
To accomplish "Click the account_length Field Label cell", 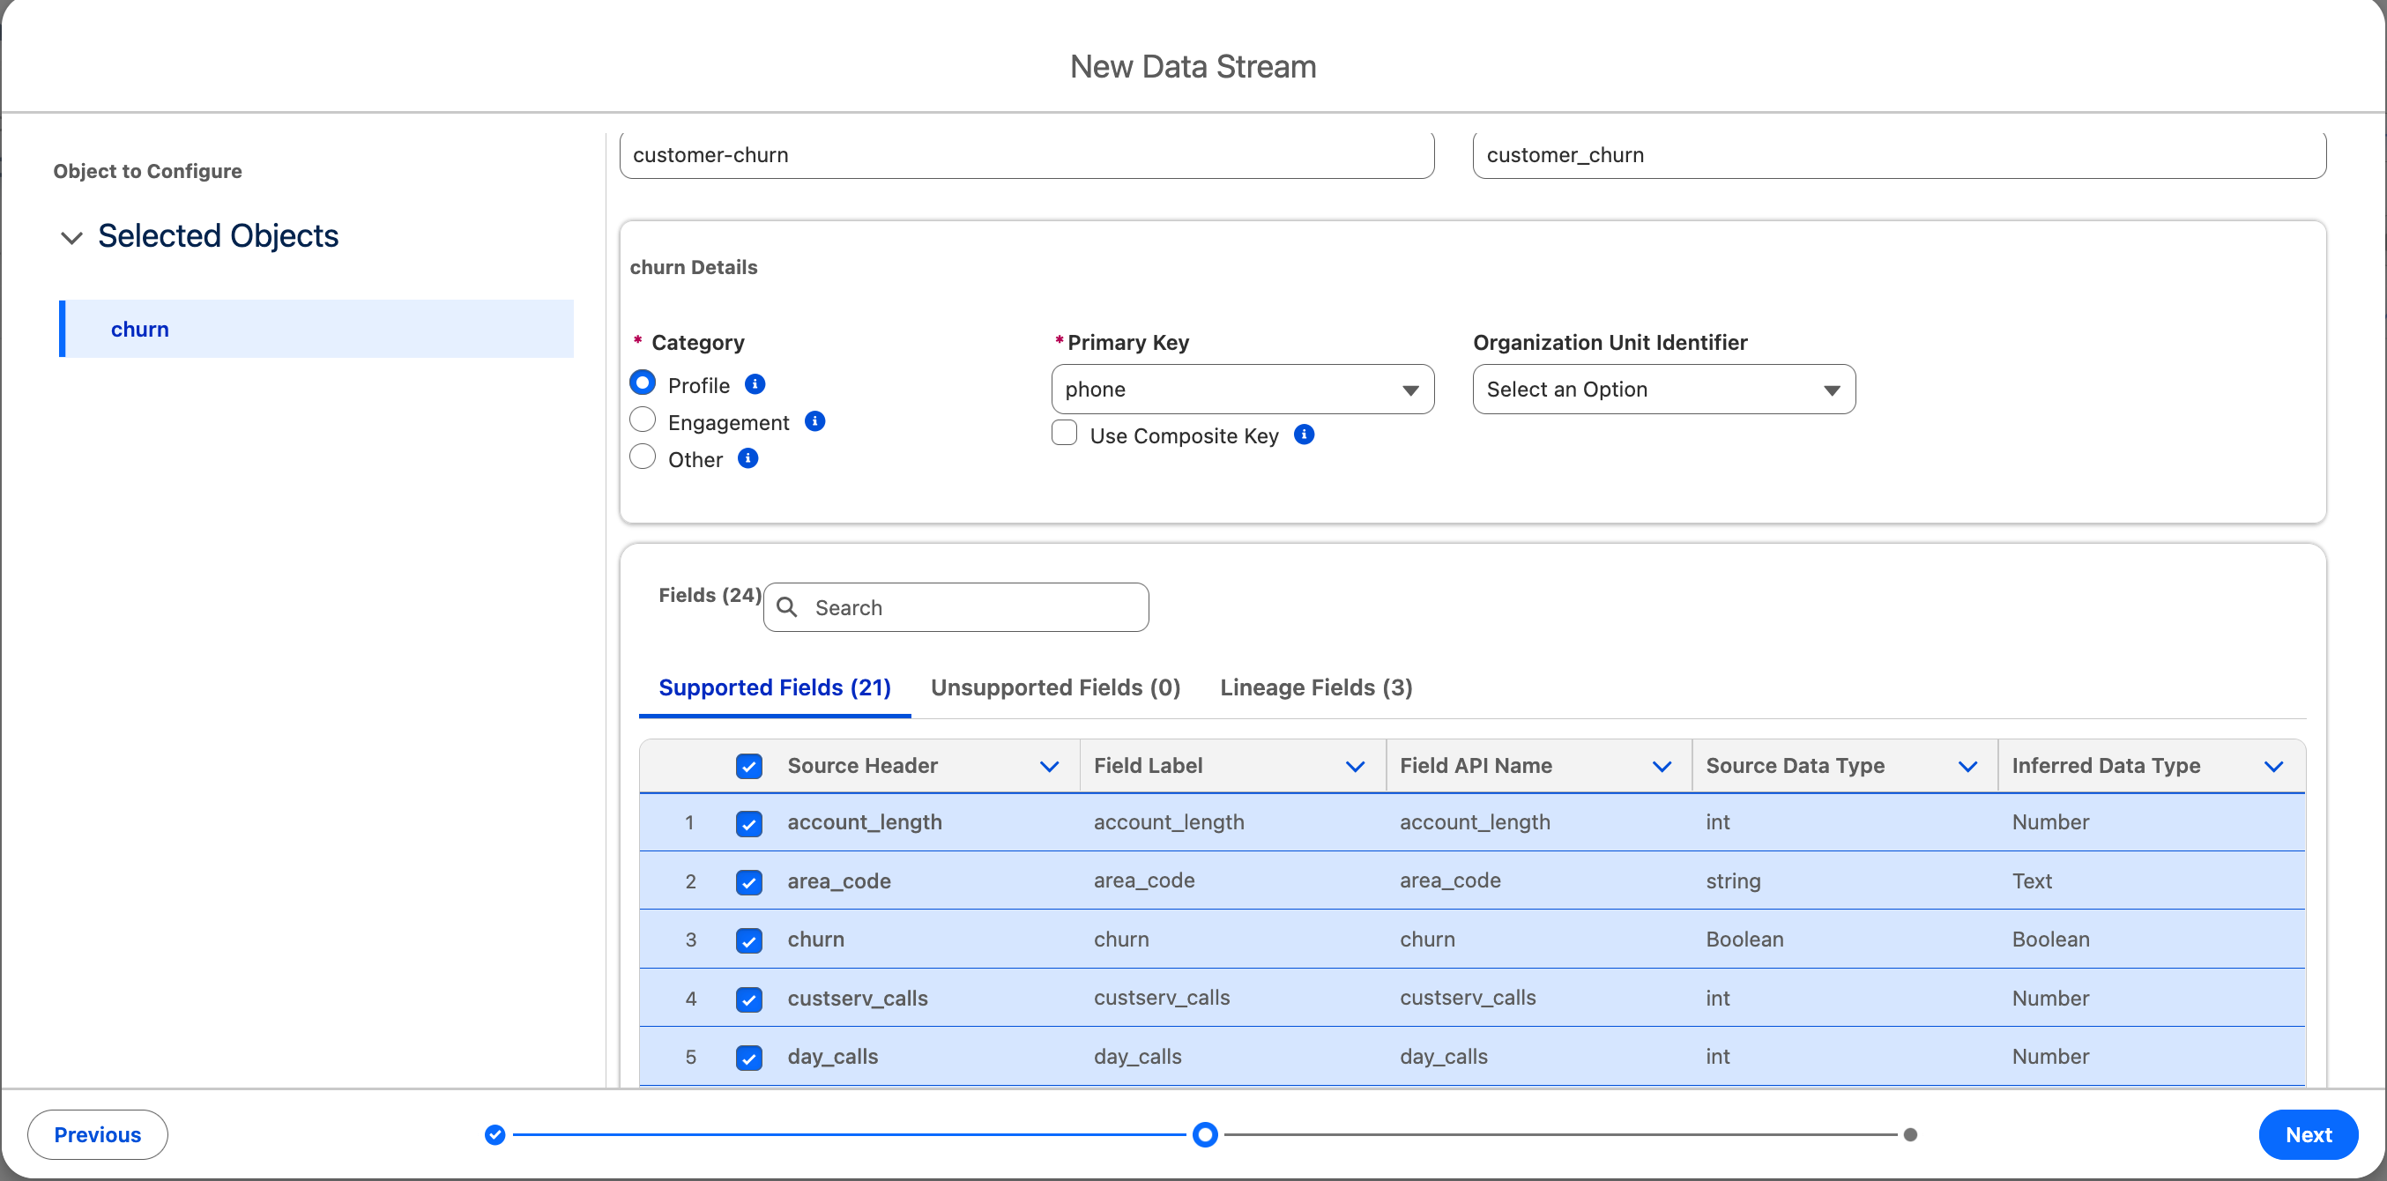I will point(1232,822).
